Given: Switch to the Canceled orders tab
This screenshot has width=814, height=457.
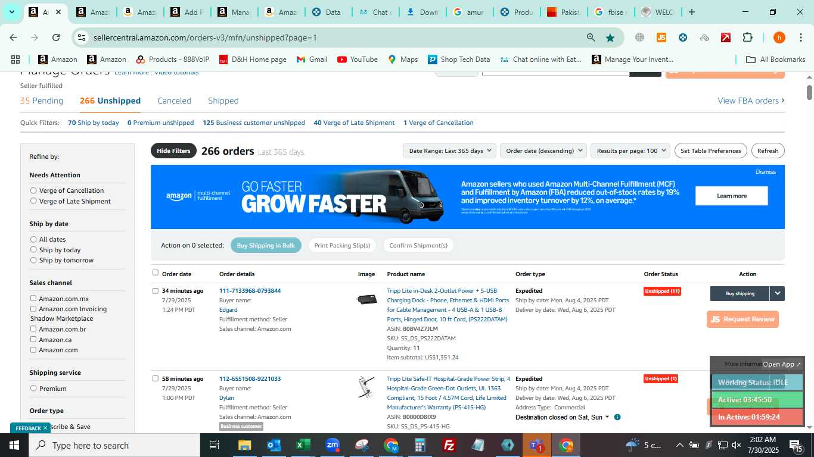Looking at the screenshot, I should coord(174,101).
